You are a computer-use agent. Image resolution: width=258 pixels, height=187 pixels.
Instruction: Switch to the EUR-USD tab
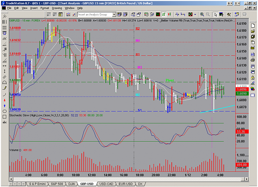[125, 184]
